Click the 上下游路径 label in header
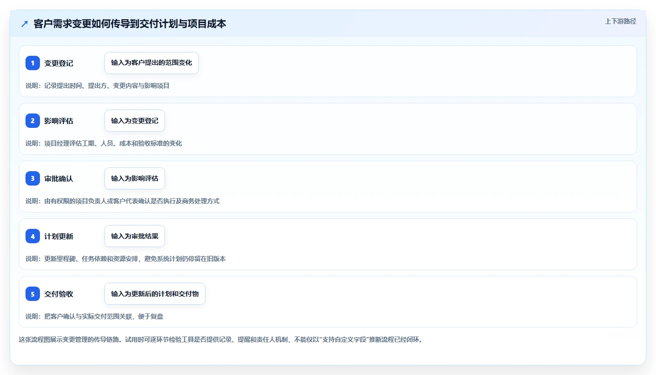Image resolution: width=656 pixels, height=375 pixels. [620, 21]
